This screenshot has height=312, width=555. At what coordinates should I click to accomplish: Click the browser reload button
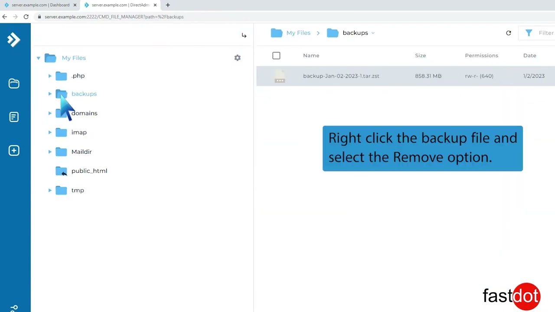[26, 17]
